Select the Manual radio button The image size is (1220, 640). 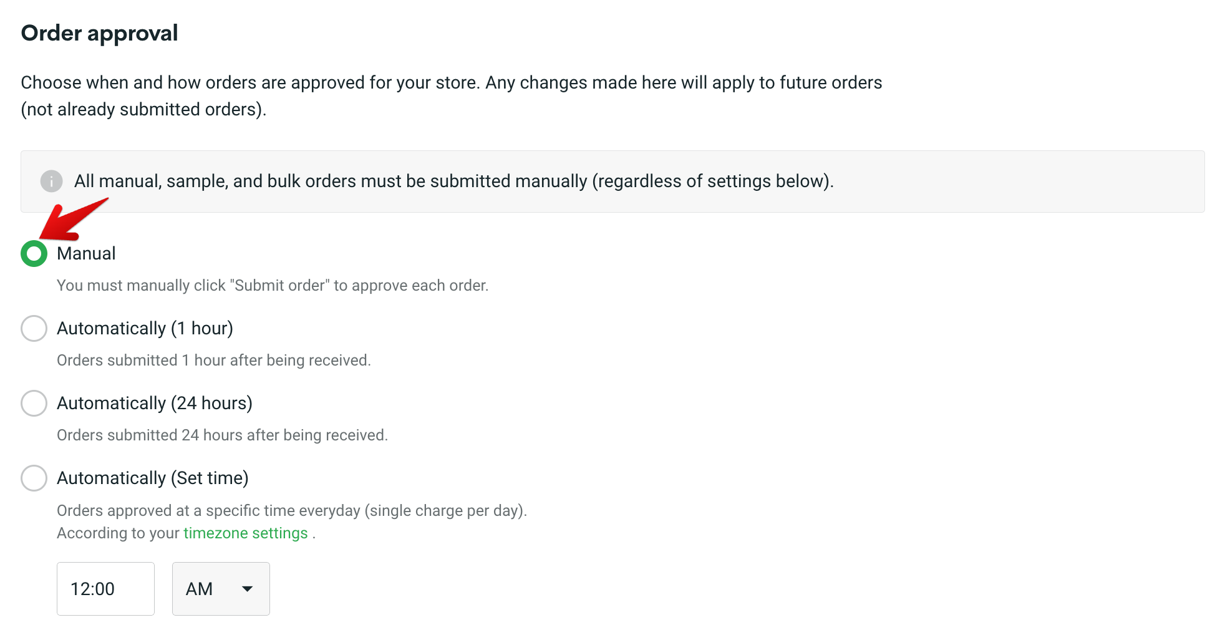pos(34,254)
